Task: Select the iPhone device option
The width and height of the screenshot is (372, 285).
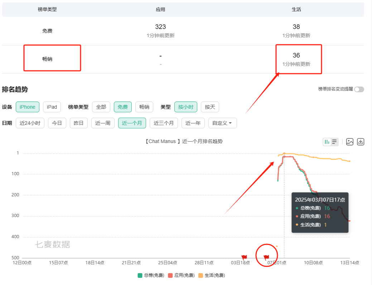Action: pyautogui.click(x=28, y=107)
